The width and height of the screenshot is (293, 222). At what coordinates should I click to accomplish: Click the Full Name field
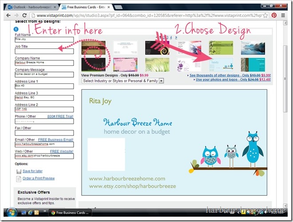click(44, 40)
